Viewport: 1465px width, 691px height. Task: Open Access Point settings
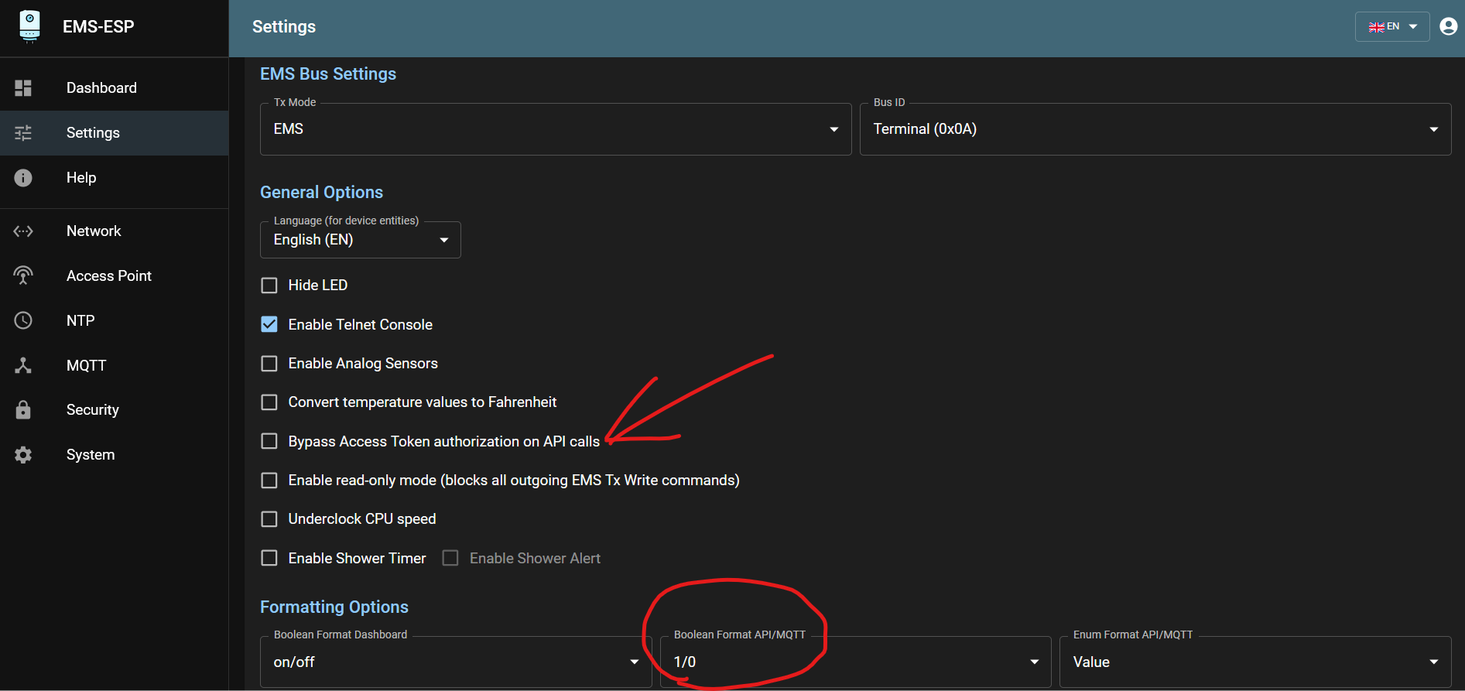pyautogui.click(x=114, y=276)
